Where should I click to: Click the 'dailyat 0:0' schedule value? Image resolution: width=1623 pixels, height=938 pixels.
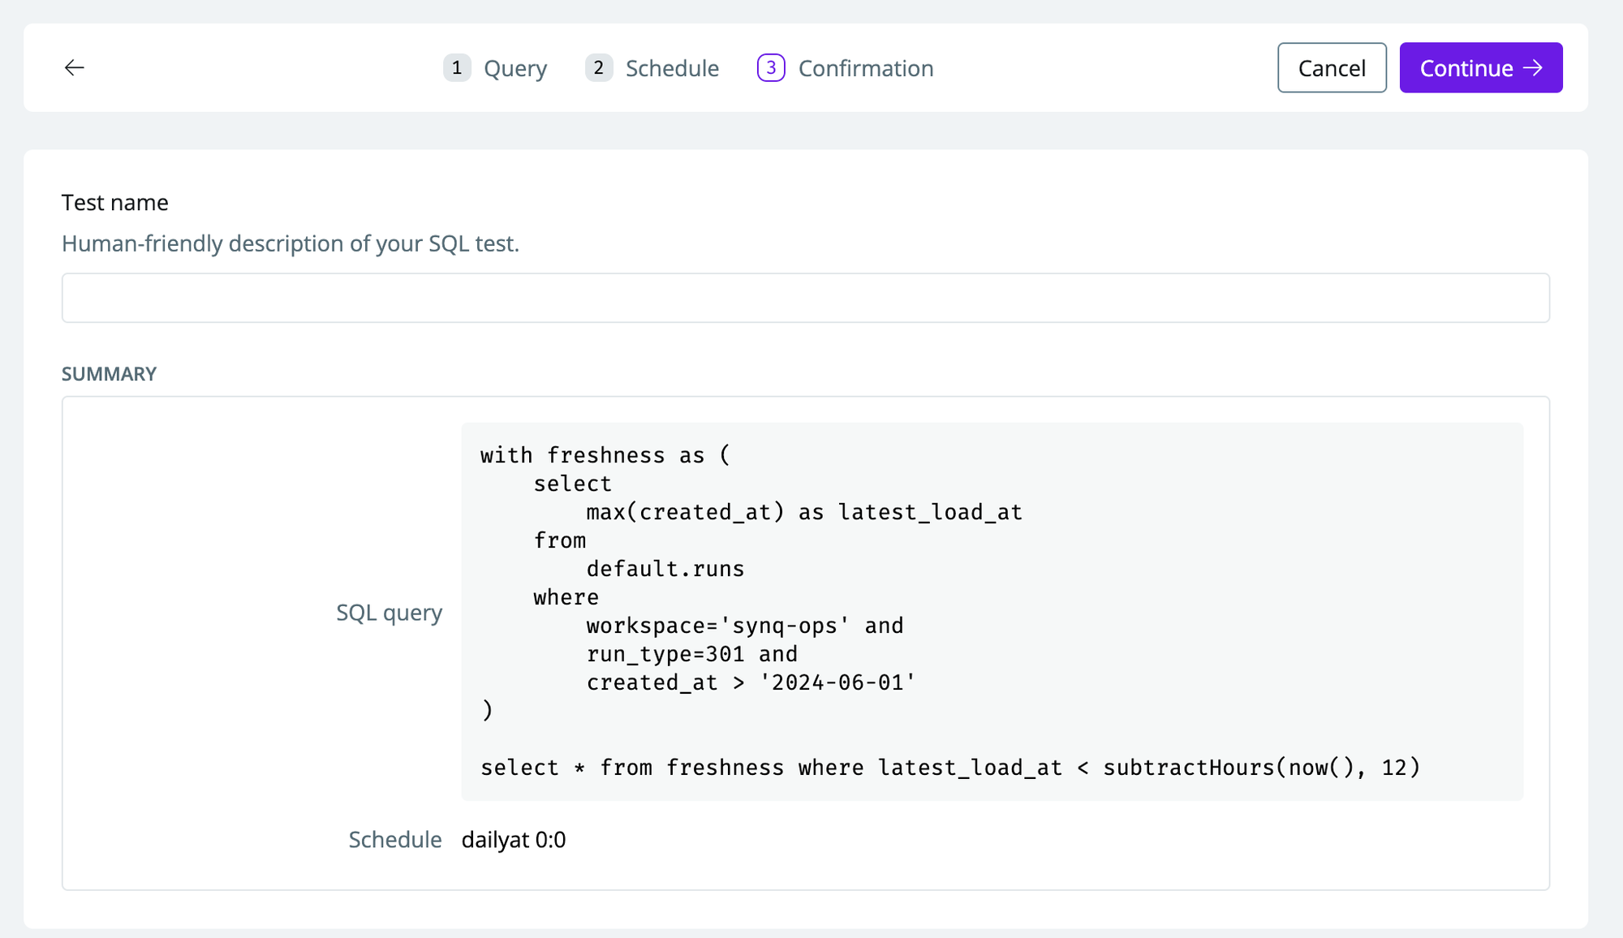(513, 839)
